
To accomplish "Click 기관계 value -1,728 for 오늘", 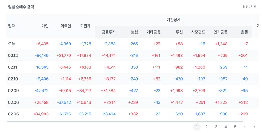I will click(x=86, y=44).
